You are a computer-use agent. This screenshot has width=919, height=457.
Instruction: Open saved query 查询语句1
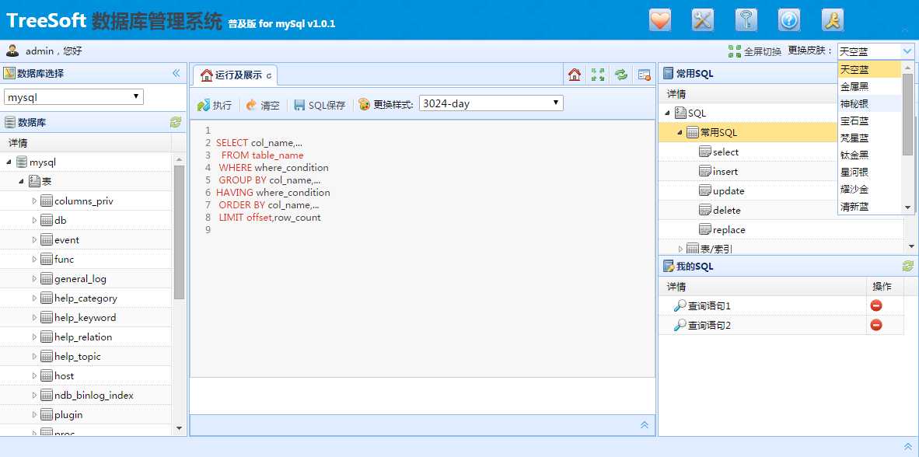(709, 306)
